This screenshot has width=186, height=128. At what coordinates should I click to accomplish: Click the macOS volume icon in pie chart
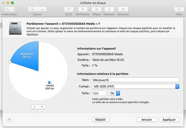[50, 82]
